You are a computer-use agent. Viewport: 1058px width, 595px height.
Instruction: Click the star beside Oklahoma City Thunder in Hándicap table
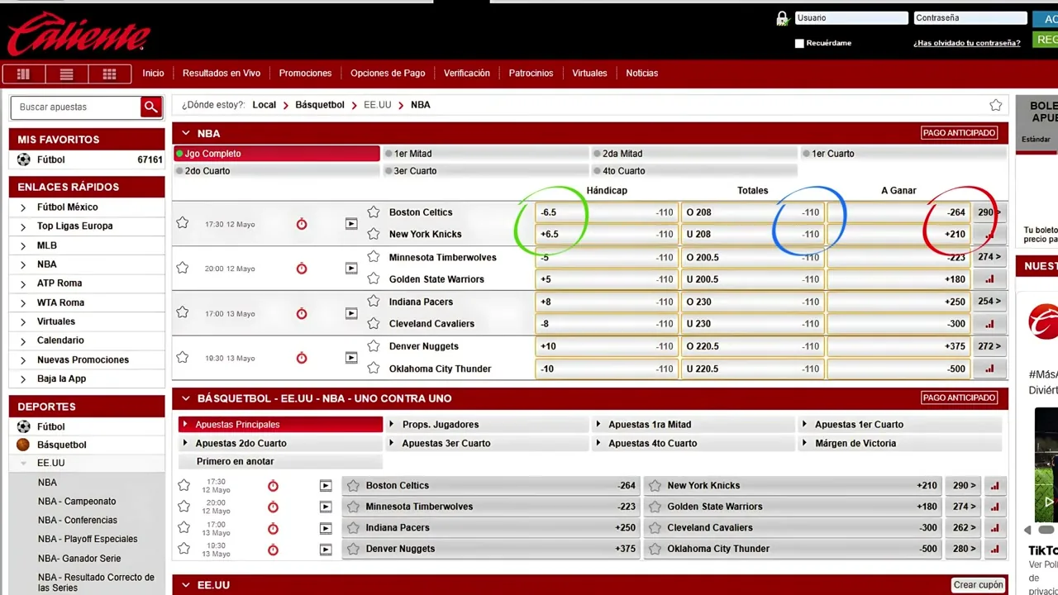point(374,369)
